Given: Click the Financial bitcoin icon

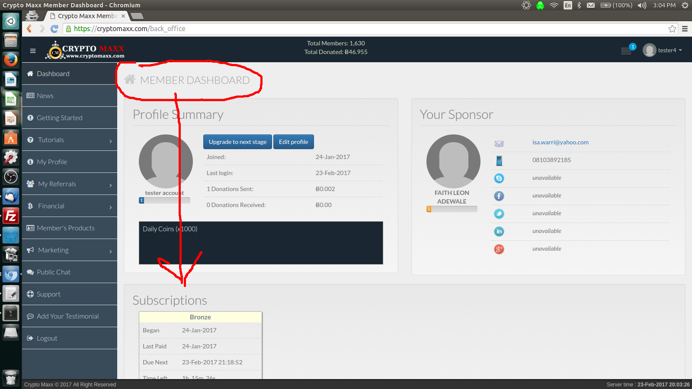Looking at the screenshot, I should (x=30, y=206).
